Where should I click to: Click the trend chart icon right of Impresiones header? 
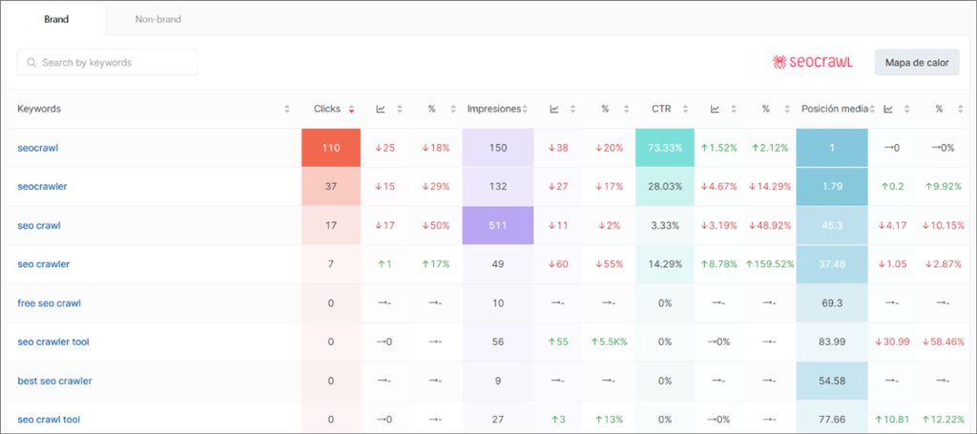554,110
